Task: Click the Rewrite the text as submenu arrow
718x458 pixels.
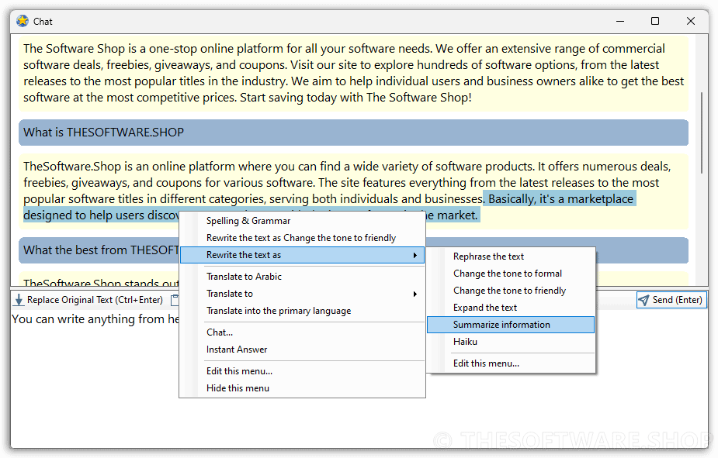Action: click(x=414, y=255)
